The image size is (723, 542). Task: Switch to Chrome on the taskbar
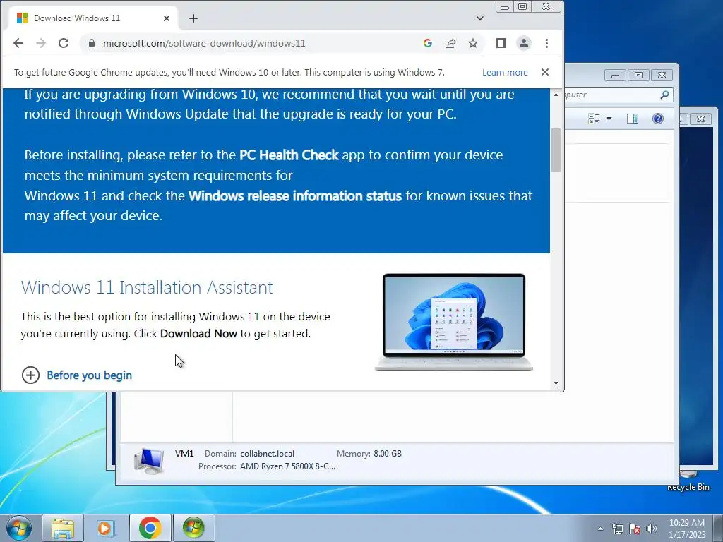150,528
